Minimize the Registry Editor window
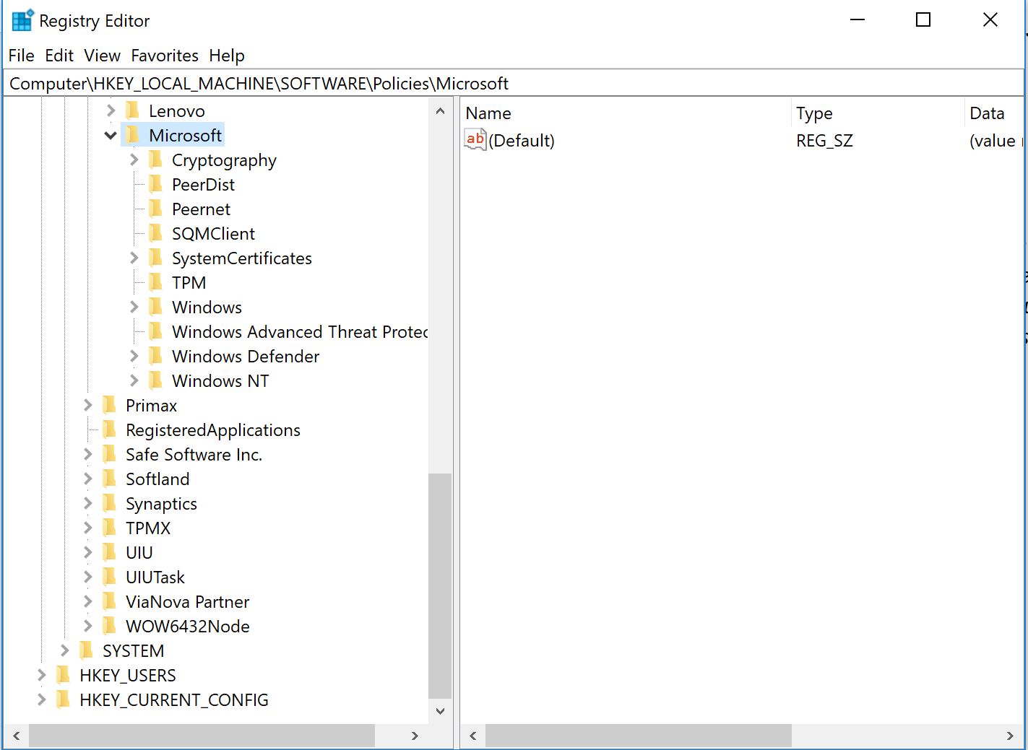The width and height of the screenshot is (1028, 750). pos(858,20)
